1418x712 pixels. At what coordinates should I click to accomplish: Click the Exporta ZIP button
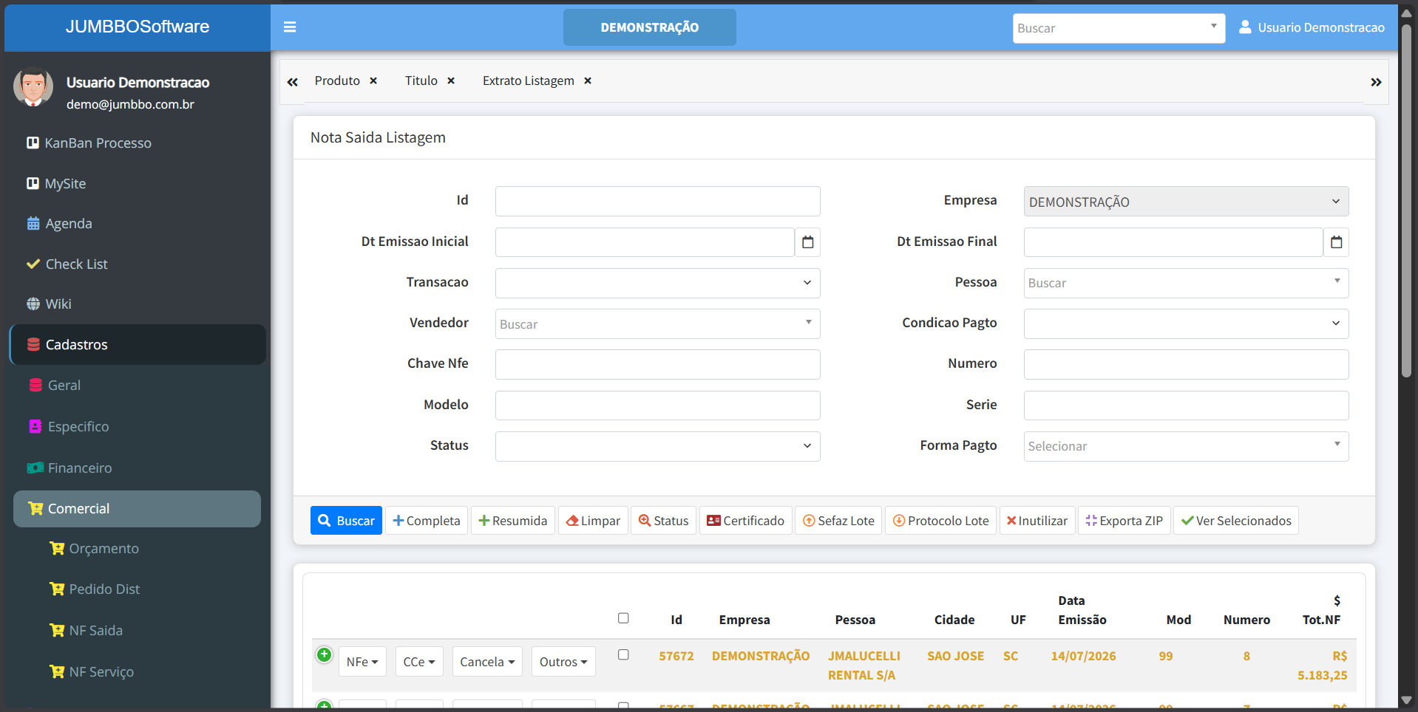click(1124, 521)
